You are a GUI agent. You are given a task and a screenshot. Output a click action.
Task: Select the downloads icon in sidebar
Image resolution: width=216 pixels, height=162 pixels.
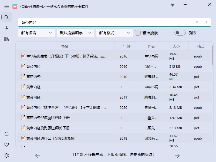click(x=7, y=28)
